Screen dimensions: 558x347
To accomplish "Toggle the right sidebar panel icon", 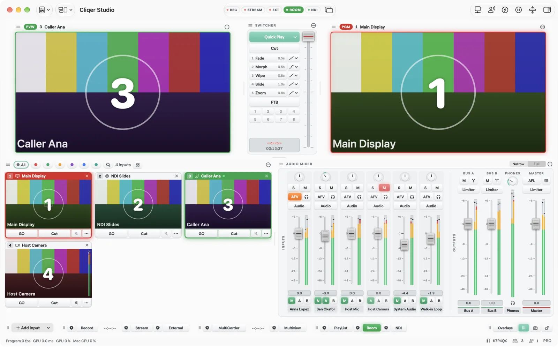I will point(547,10).
